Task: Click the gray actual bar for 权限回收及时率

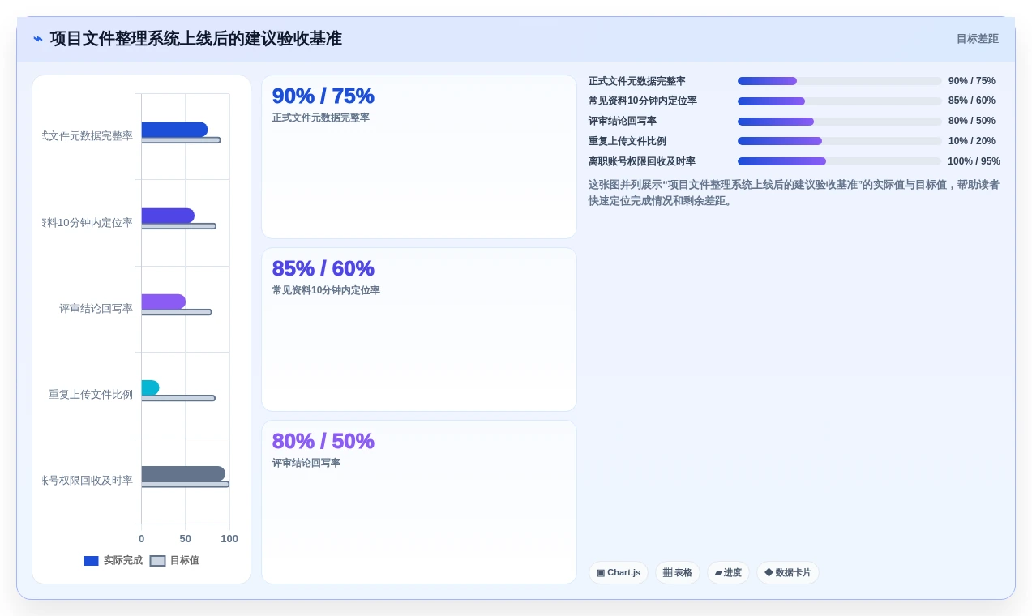Action: click(x=183, y=474)
